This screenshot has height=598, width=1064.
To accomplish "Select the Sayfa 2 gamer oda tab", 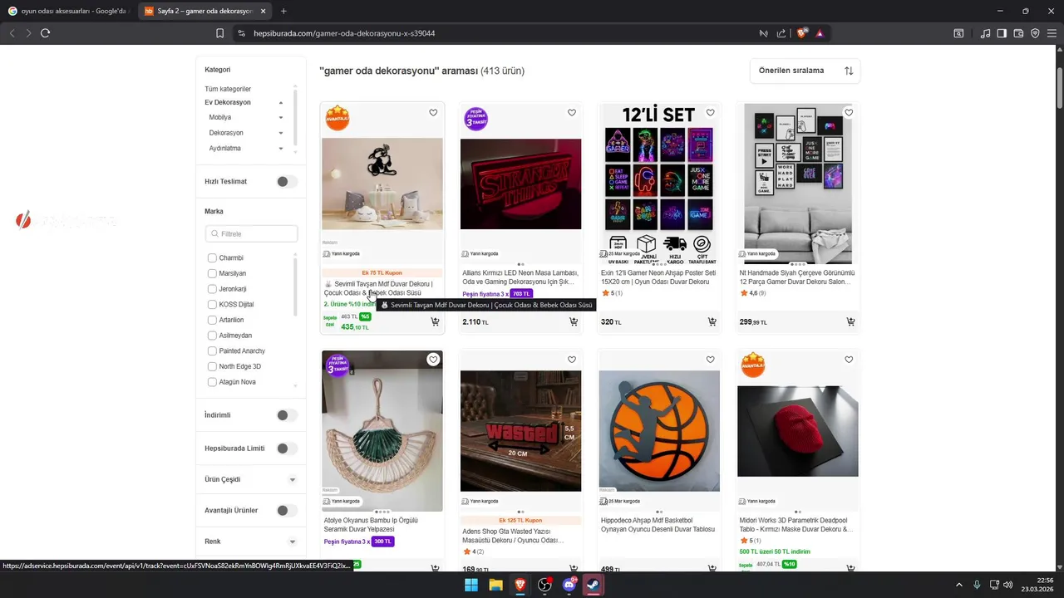I will [203, 11].
